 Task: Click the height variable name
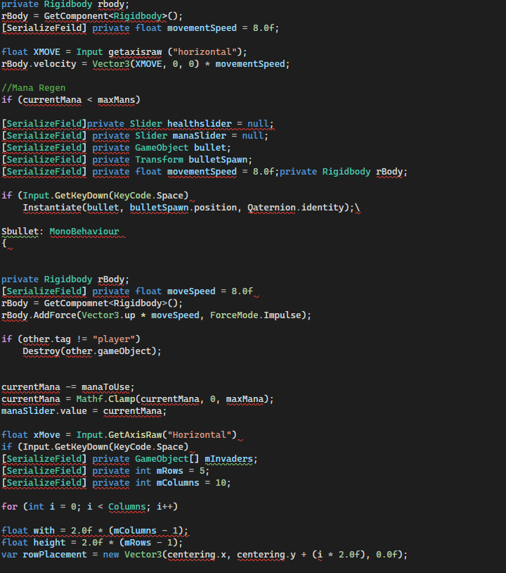50,543
